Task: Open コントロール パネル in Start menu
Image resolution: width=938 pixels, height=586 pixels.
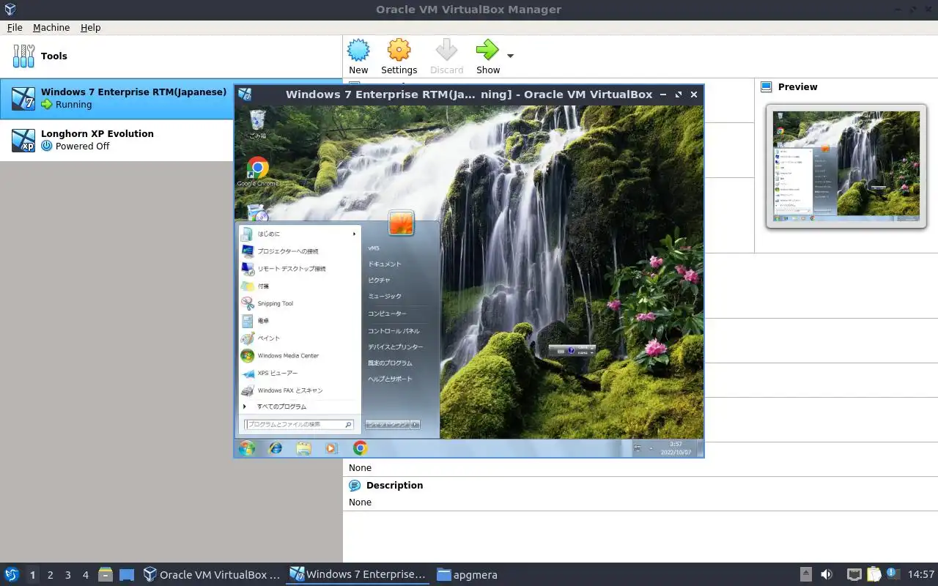Action: [394, 331]
